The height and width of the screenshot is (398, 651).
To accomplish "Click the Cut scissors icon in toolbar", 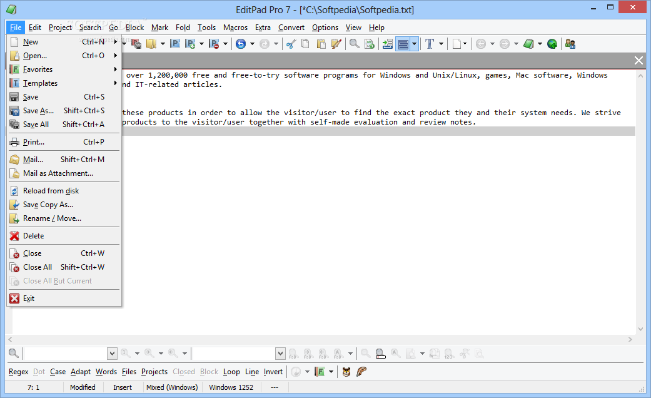I will click(x=291, y=44).
